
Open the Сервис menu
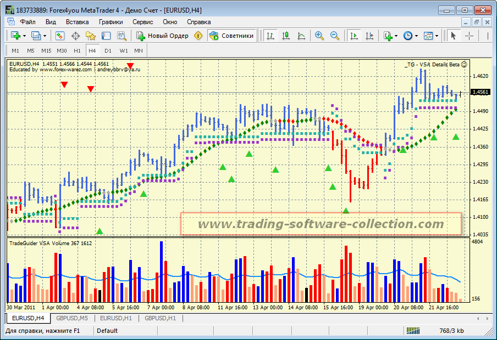click(x=143, y=22)
